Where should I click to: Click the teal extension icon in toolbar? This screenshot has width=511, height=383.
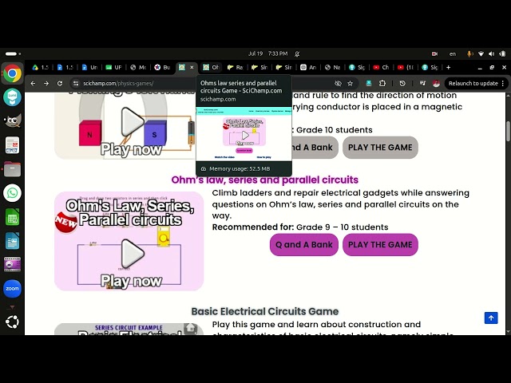369,83
